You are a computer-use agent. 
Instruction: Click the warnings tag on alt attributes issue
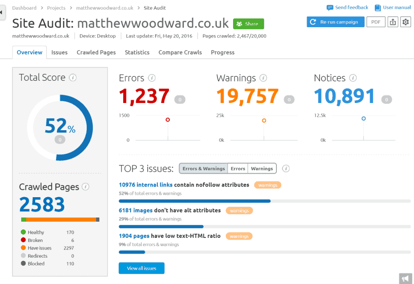pos(239,211)
